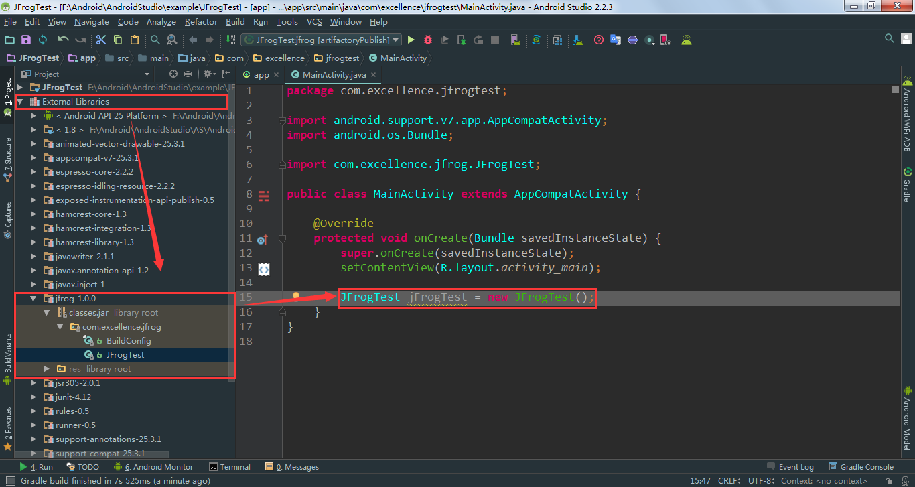915x487 pixels.
Task: Open the artifactoryPublish run configuration dropdown
Action: (x=321, y=40)
